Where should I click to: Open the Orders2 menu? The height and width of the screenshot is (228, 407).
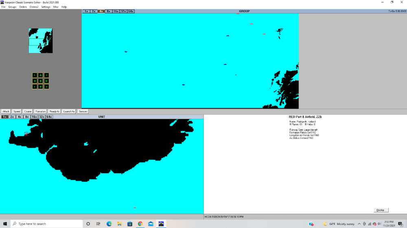click(34, 7)
